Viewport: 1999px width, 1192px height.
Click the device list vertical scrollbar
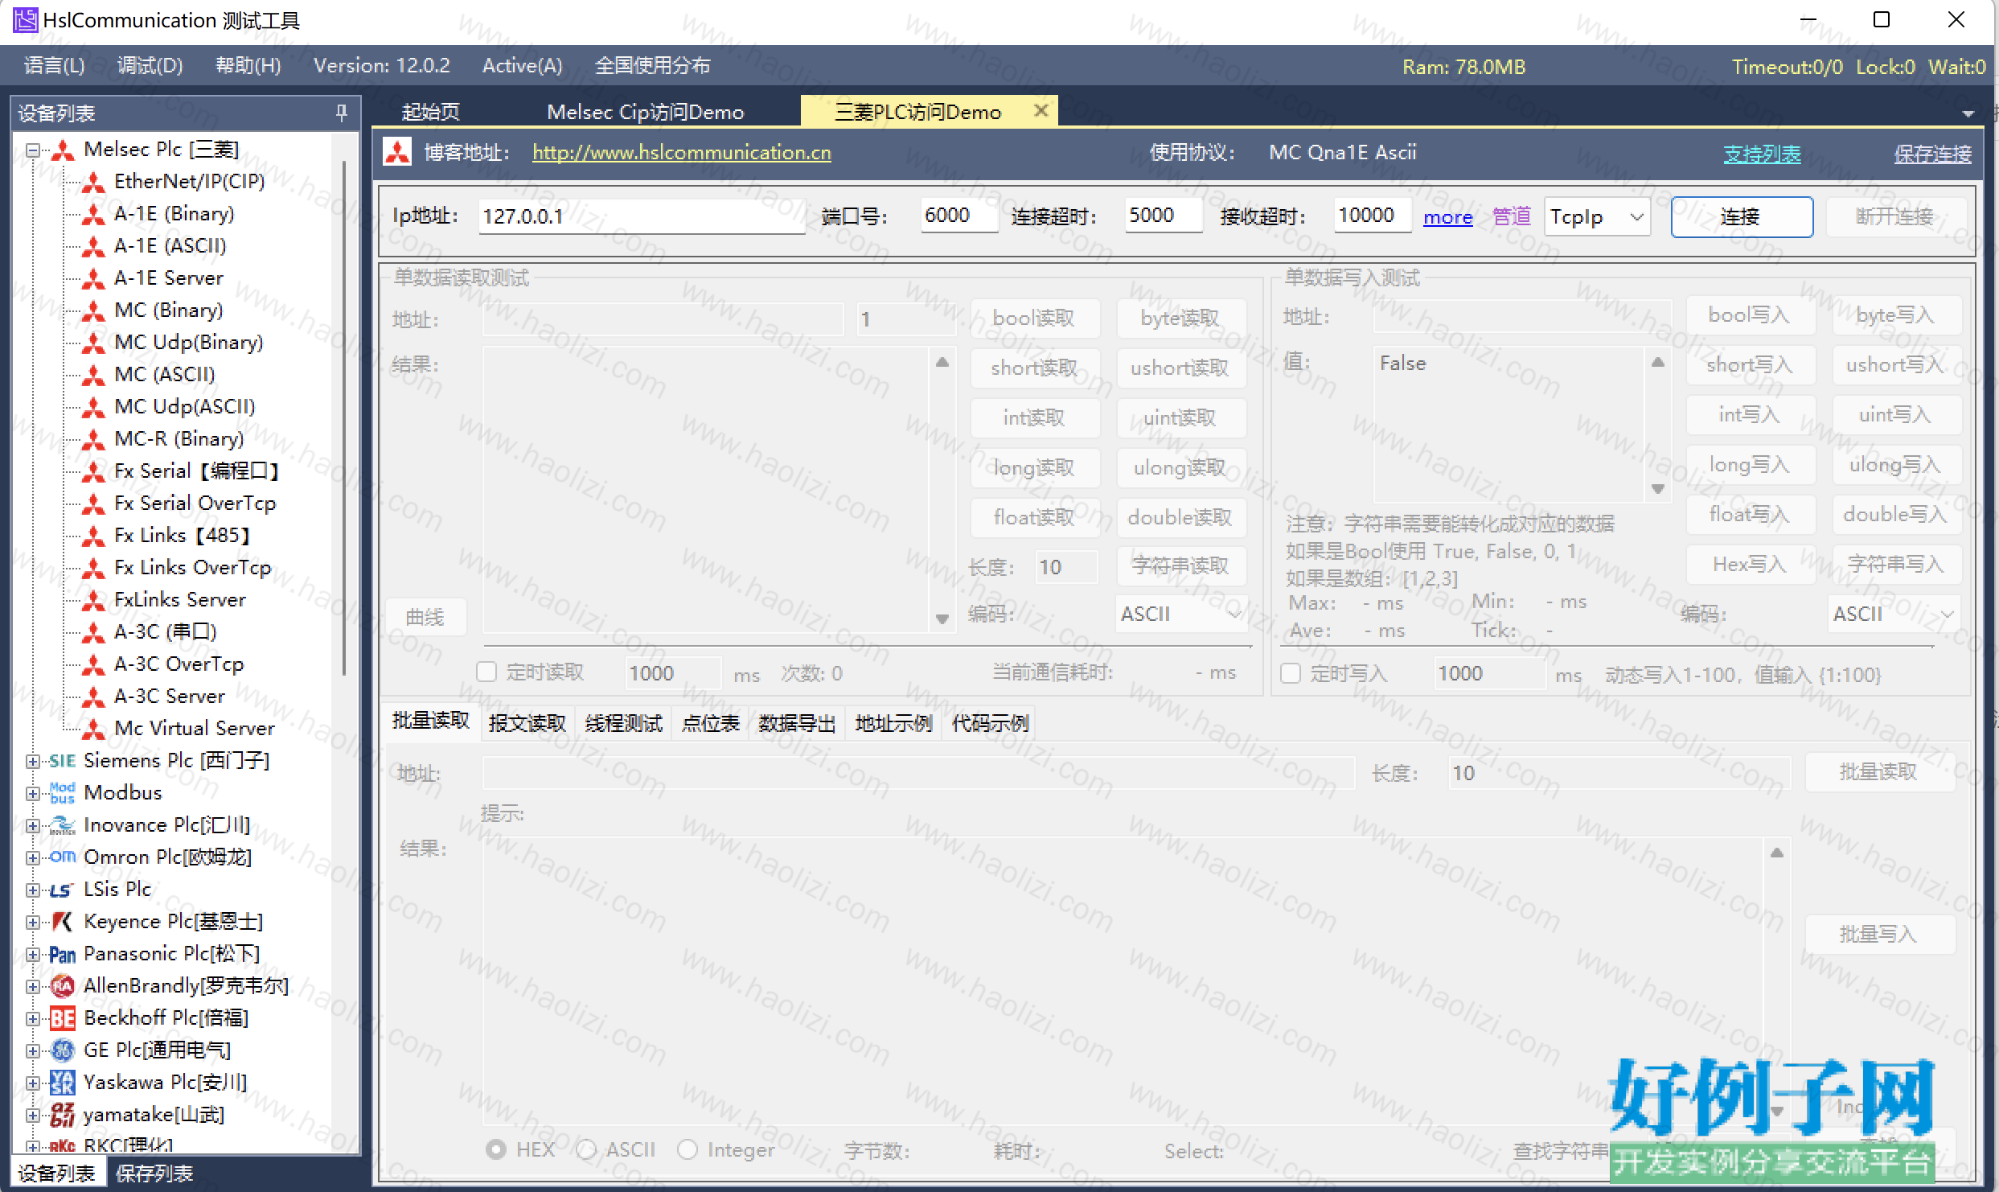(344, 418)
